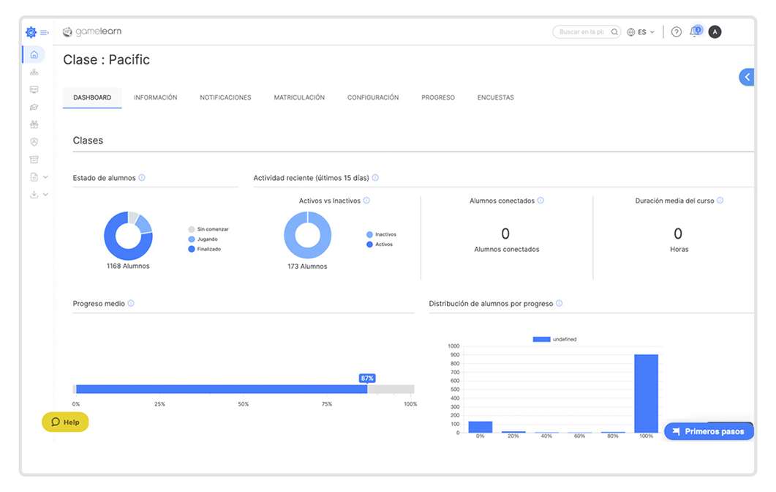The width and height of the screenshot is (776, 492).
Task: Click the Estado de alumnos donut chart
Action: pos(128,236)
